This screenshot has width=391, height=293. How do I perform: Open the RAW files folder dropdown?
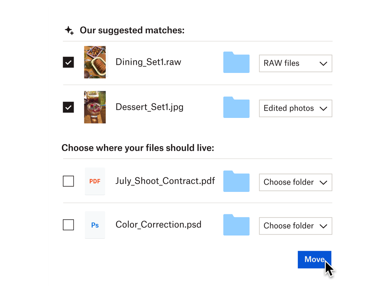[295, 63]
